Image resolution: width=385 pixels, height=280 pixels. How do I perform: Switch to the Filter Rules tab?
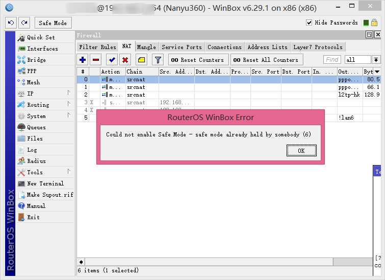pos(97,47)
